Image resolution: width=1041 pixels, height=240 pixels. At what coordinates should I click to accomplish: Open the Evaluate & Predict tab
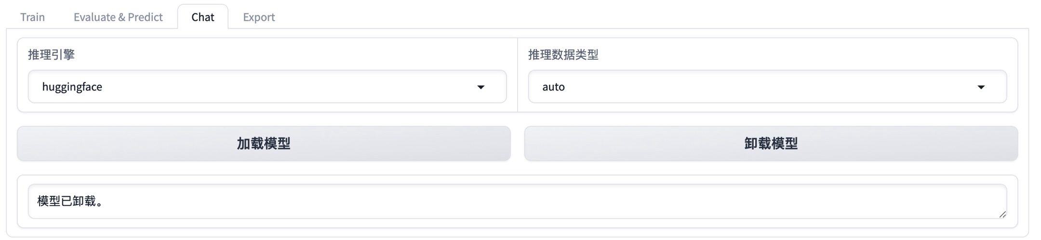(118, 17)
